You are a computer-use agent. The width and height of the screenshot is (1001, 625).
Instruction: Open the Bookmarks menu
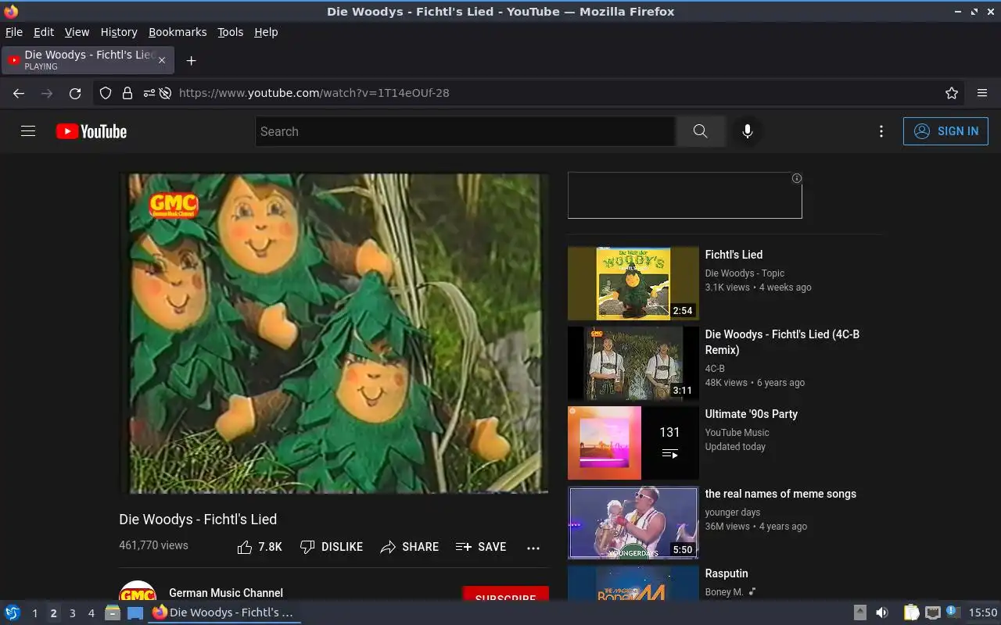tap(178, 32)
